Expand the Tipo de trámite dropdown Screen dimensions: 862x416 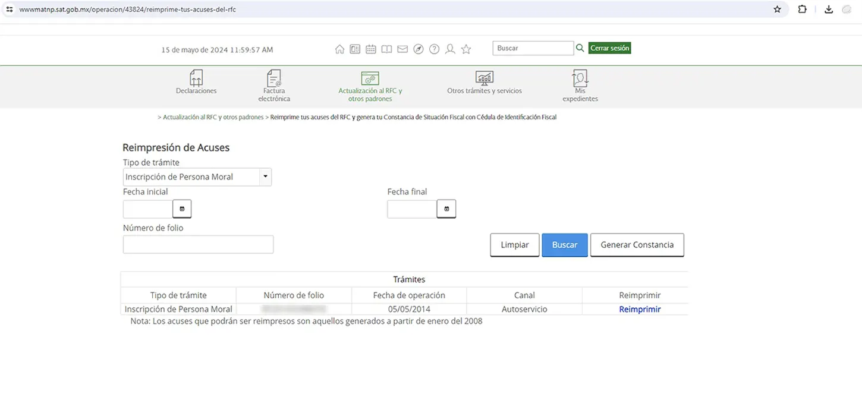[x=265, y=177]
